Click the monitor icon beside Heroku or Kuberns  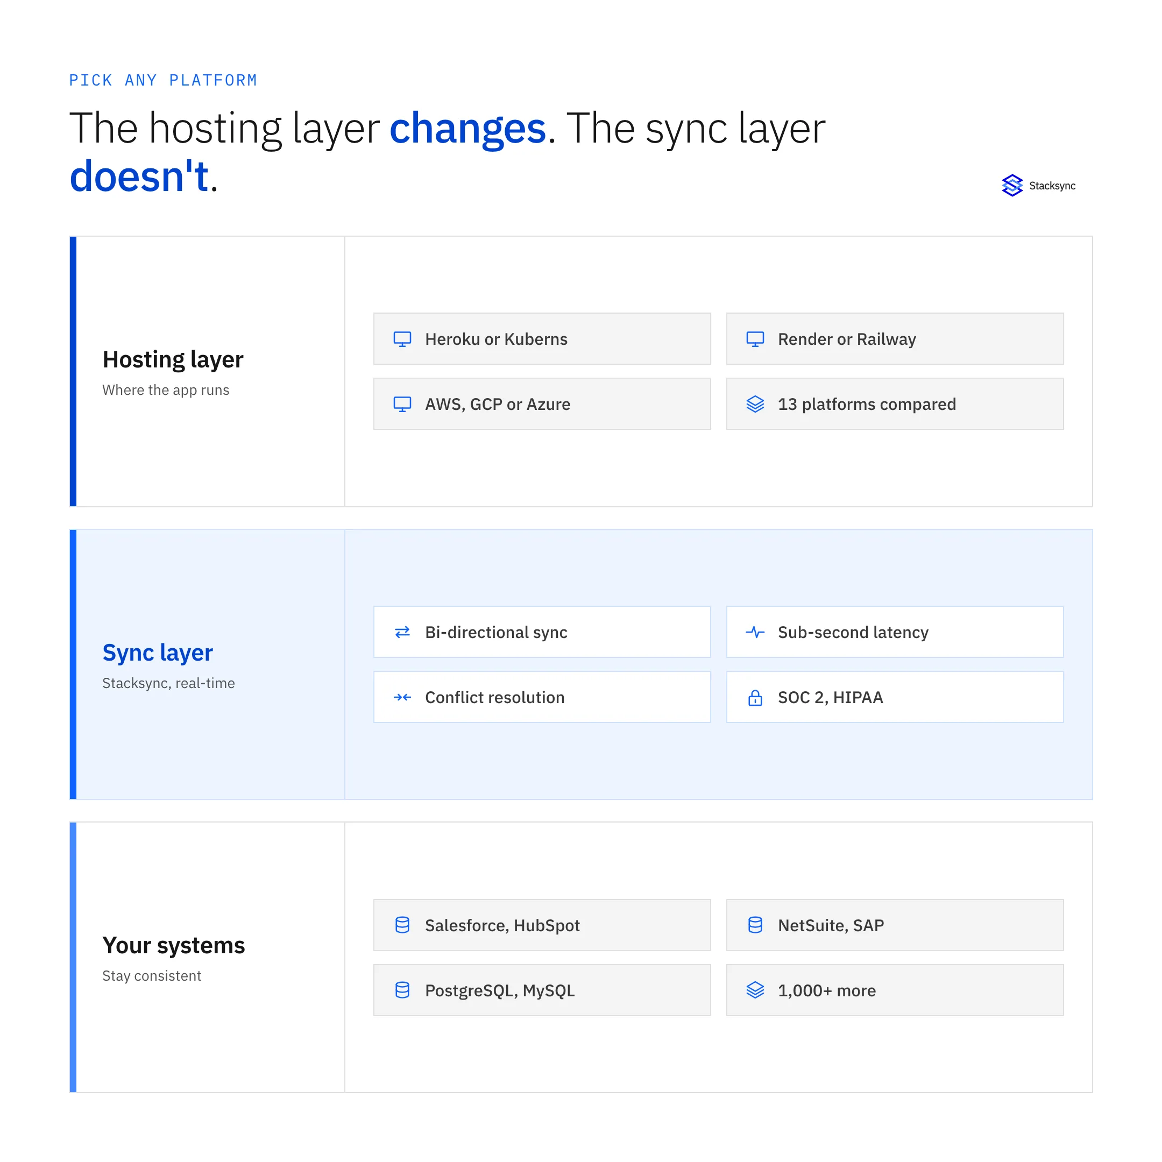402,339
